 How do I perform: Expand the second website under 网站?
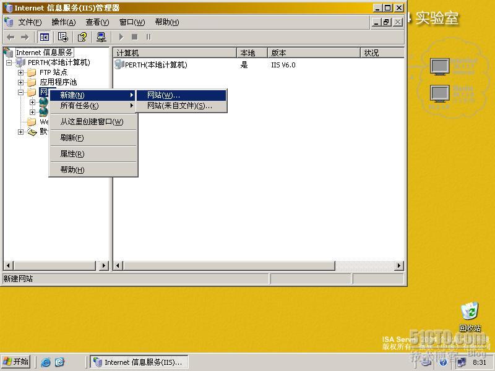tap(33, 112)
